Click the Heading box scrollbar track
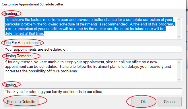The image size is (188, 109). coord(179,28)
